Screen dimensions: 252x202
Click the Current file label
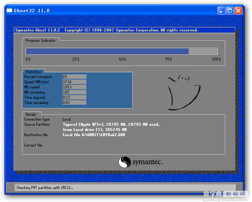33,145
